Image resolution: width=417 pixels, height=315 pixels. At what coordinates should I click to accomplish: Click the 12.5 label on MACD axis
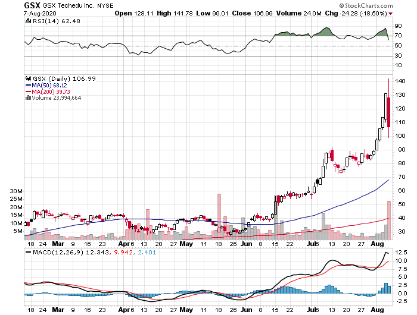pyautogui.click(x=402, y=252)
